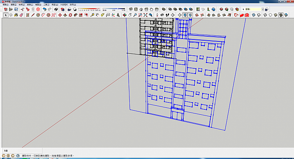294x159 pixels.
Task: Open second menu in menu bar
Action: click(x=13, y=4)
